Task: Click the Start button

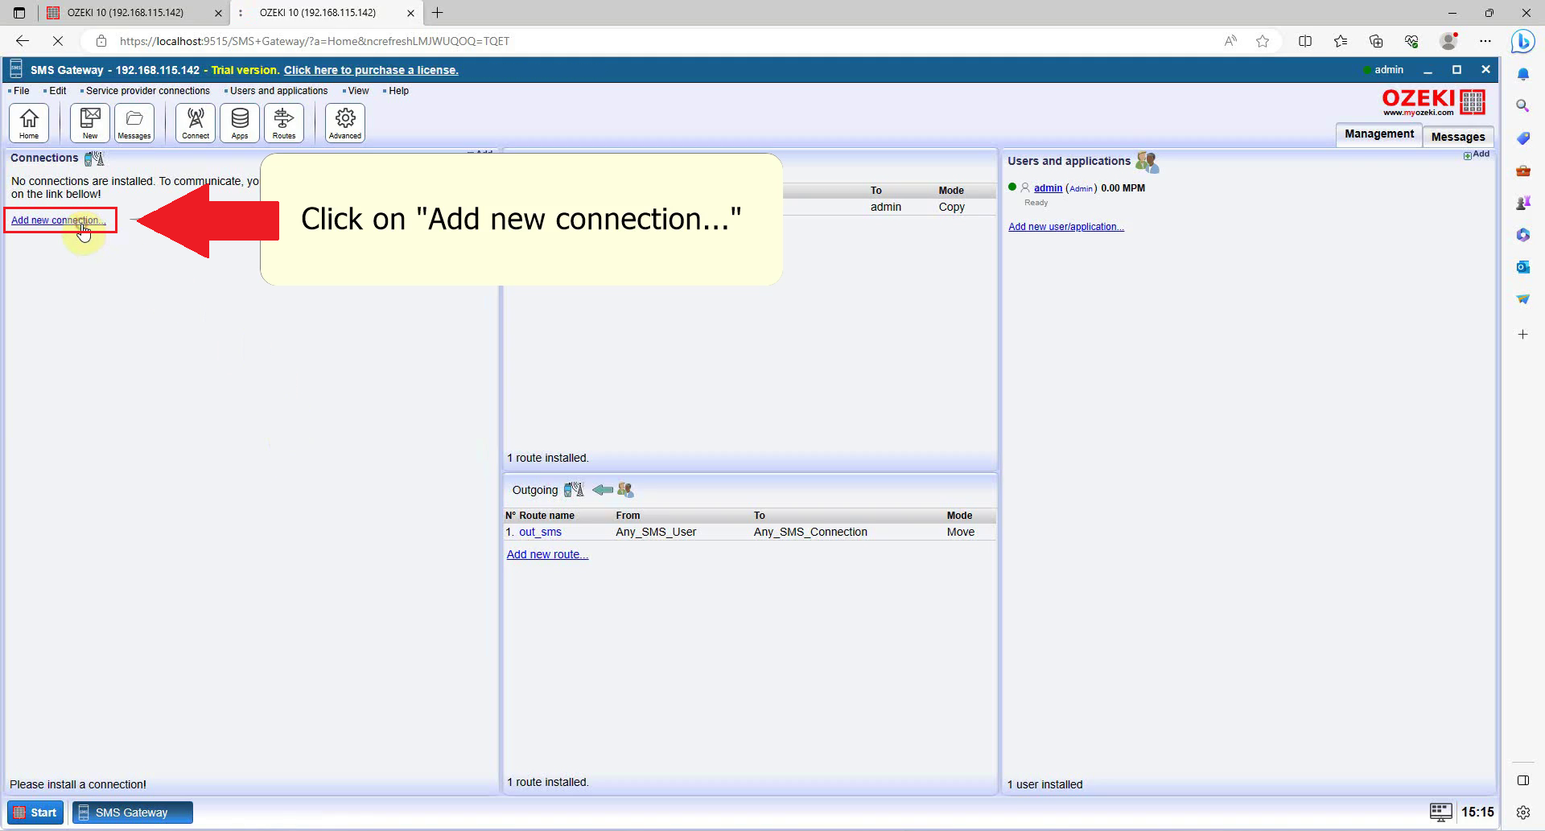Action: [x=35, y=812]
